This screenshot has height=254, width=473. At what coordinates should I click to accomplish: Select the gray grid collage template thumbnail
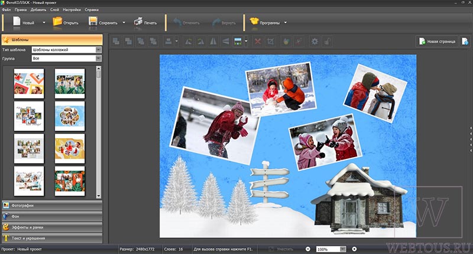tap(29, 148)
